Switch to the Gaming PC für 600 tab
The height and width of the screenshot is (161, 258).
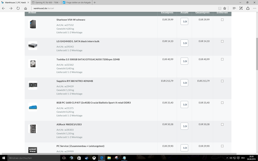46,3
